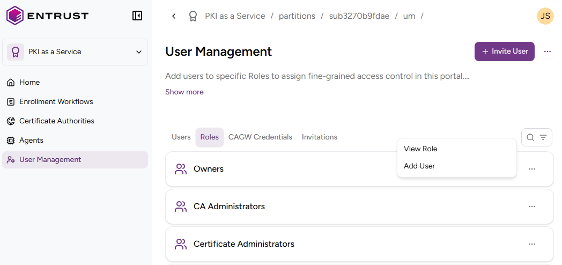Image resolution: width=562 pixels, height=265 pixels.
Task: Open the filter lines icon
Action: (543, 137)
